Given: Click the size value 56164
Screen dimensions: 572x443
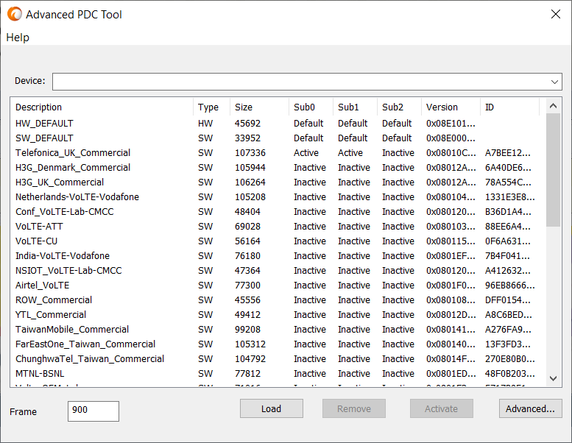Looking at the screenshot, I should click(247, 241).
